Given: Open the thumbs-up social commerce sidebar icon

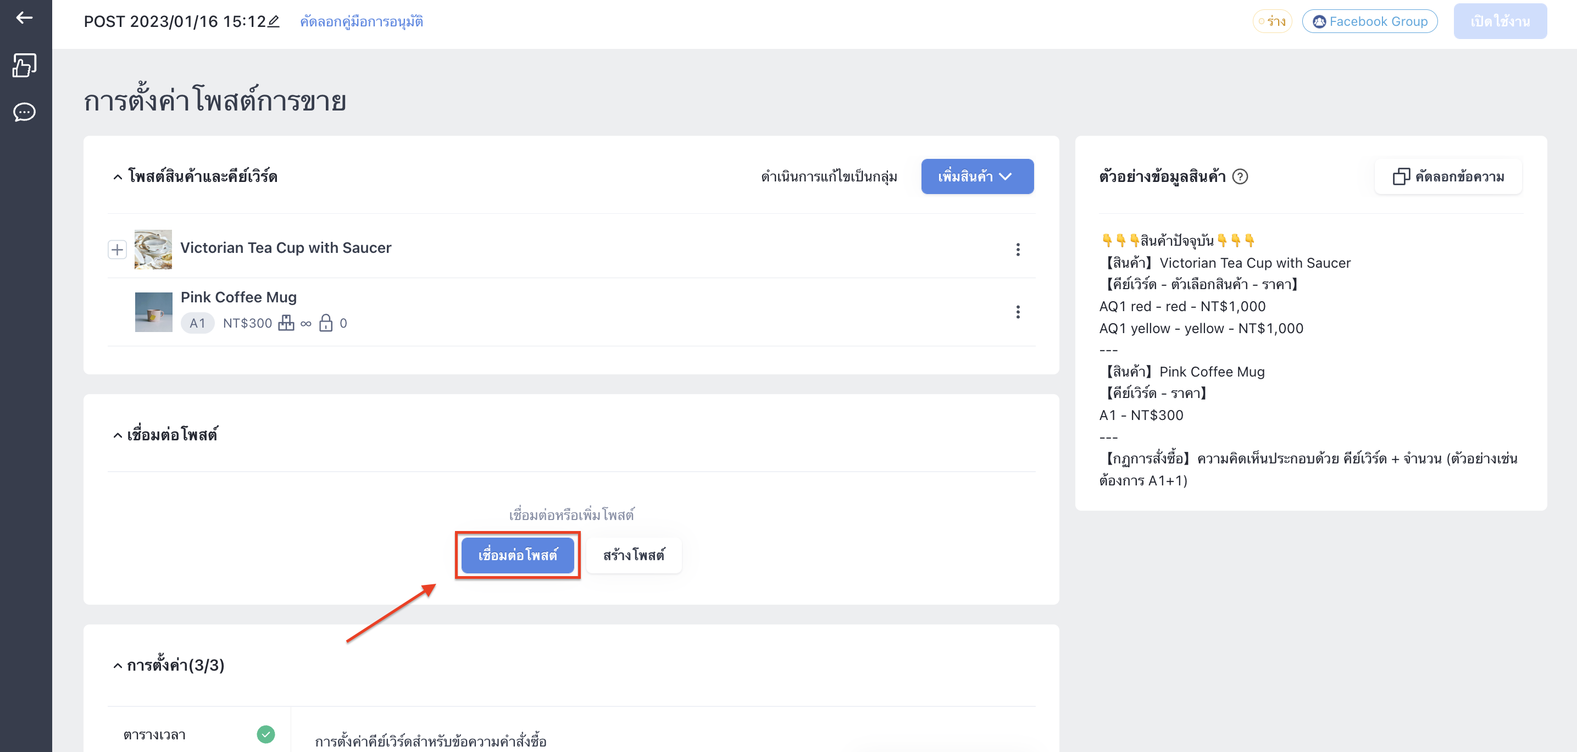Looking at the screenshot, I should (25, 65).
